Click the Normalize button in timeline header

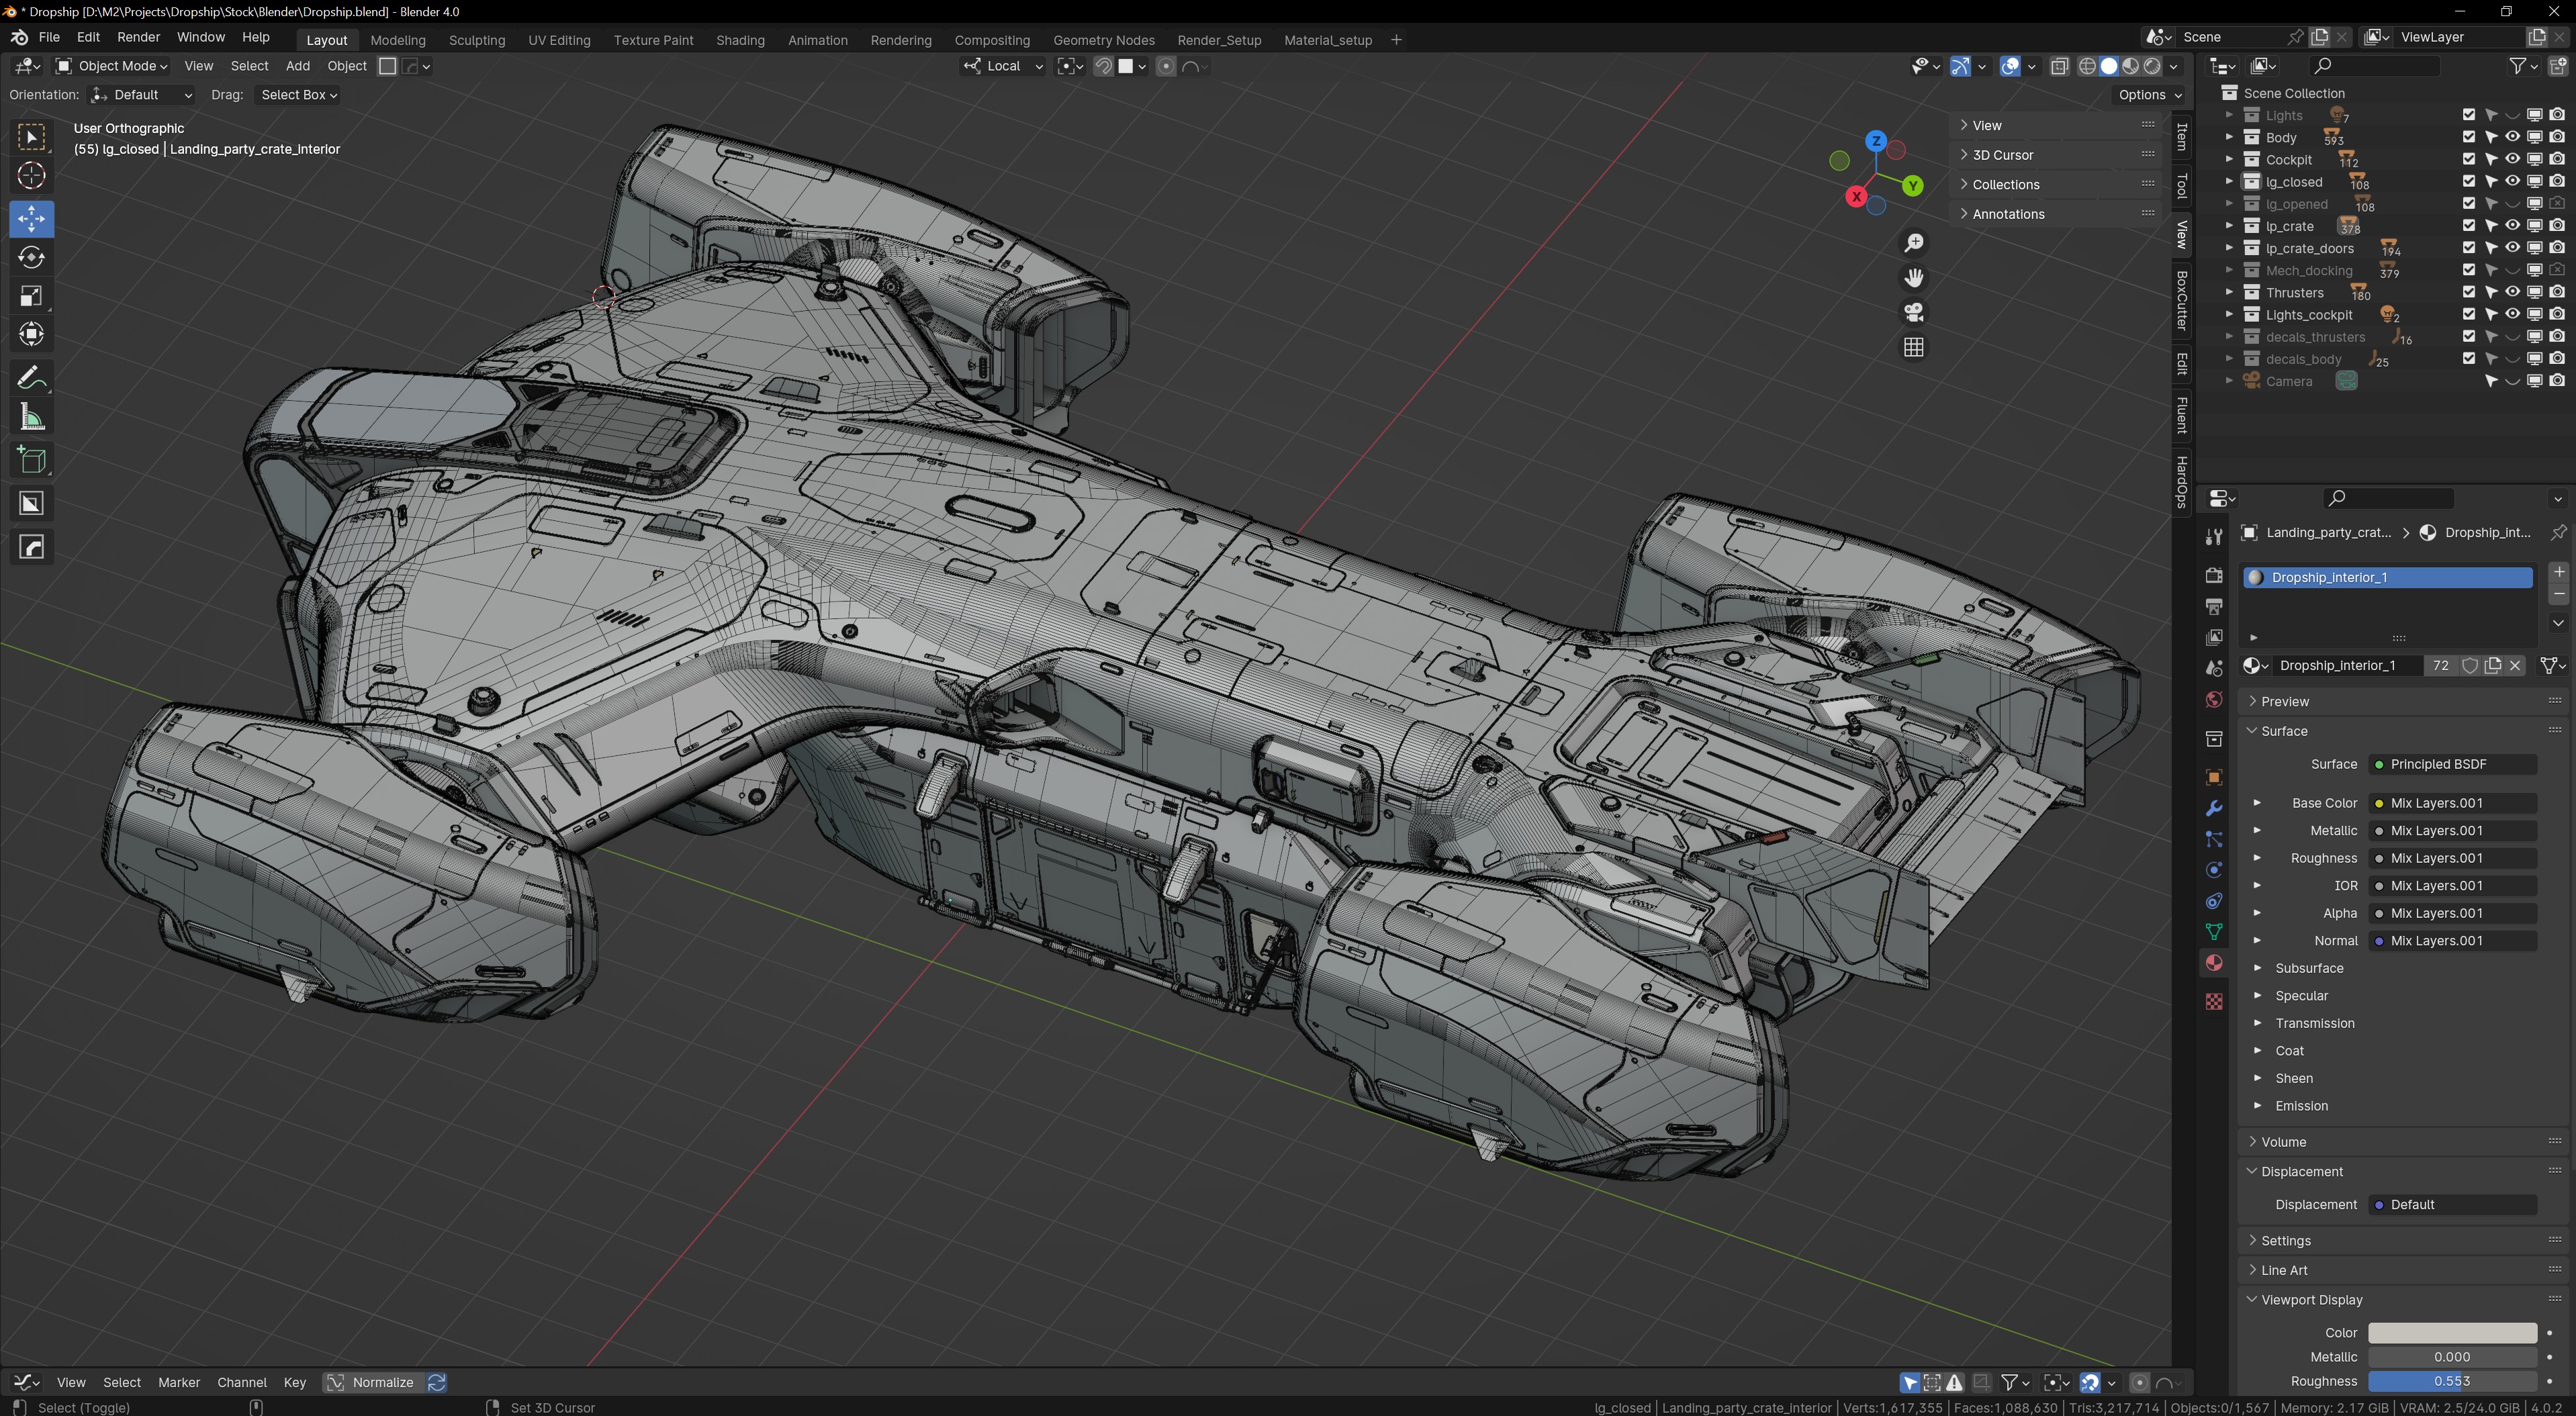[x=371, y=1382]
